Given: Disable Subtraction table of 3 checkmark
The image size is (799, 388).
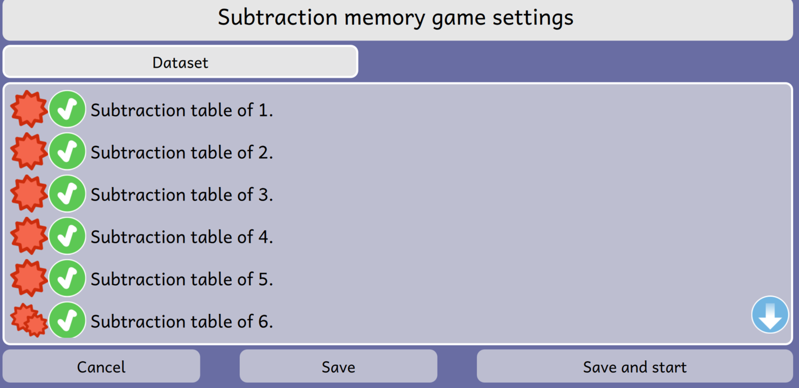Looking at the screenshot, I should (x=67, y=193).
